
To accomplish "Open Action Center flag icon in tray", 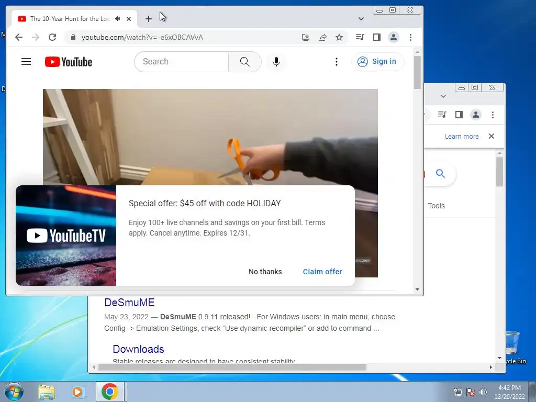I will tap(471, 392).
